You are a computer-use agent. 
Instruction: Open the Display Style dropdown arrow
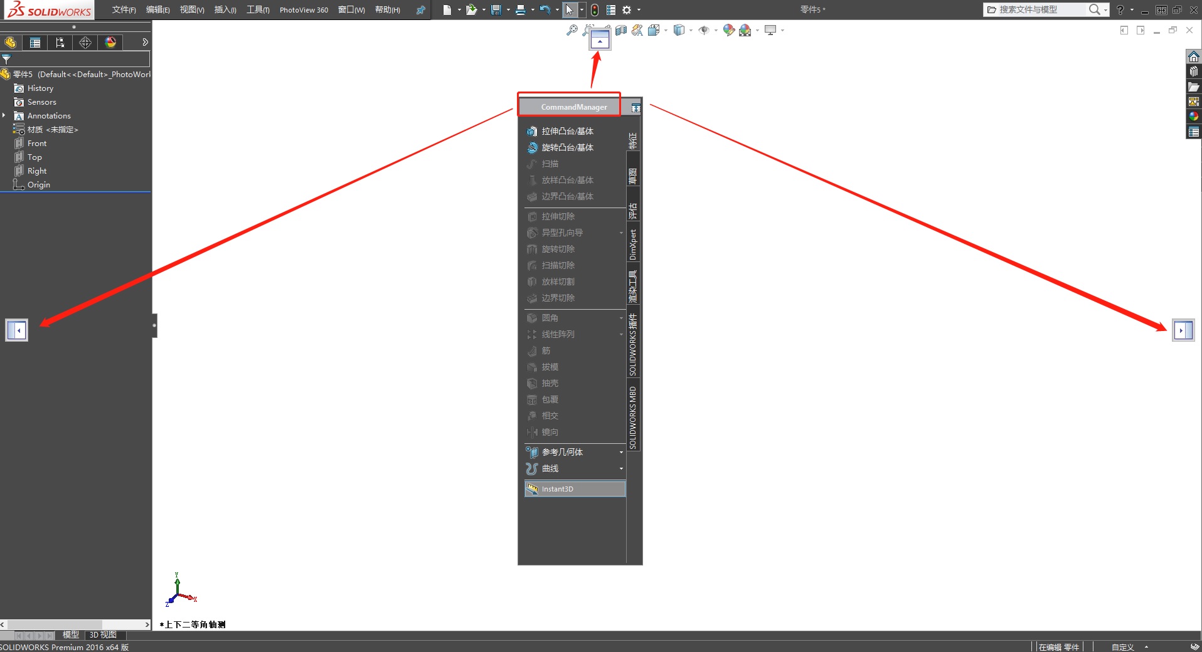pos(691,30)
